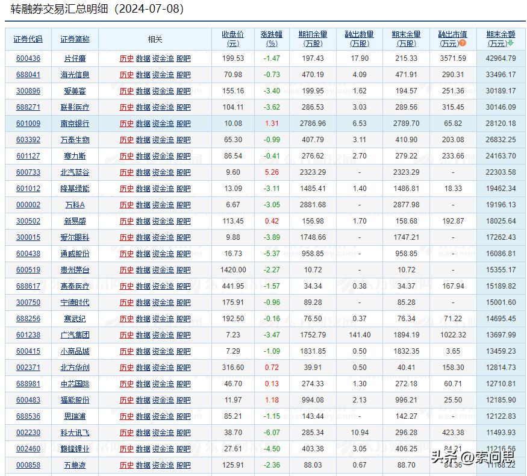The width and height of the screenshot is (527, 476).
Task: Click page title 转融券交易汇总明细
Action: point(59,9)
